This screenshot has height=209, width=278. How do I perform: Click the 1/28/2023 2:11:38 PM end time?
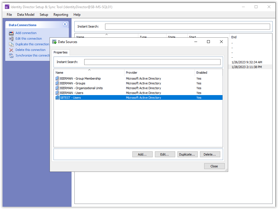click(247, 67)
